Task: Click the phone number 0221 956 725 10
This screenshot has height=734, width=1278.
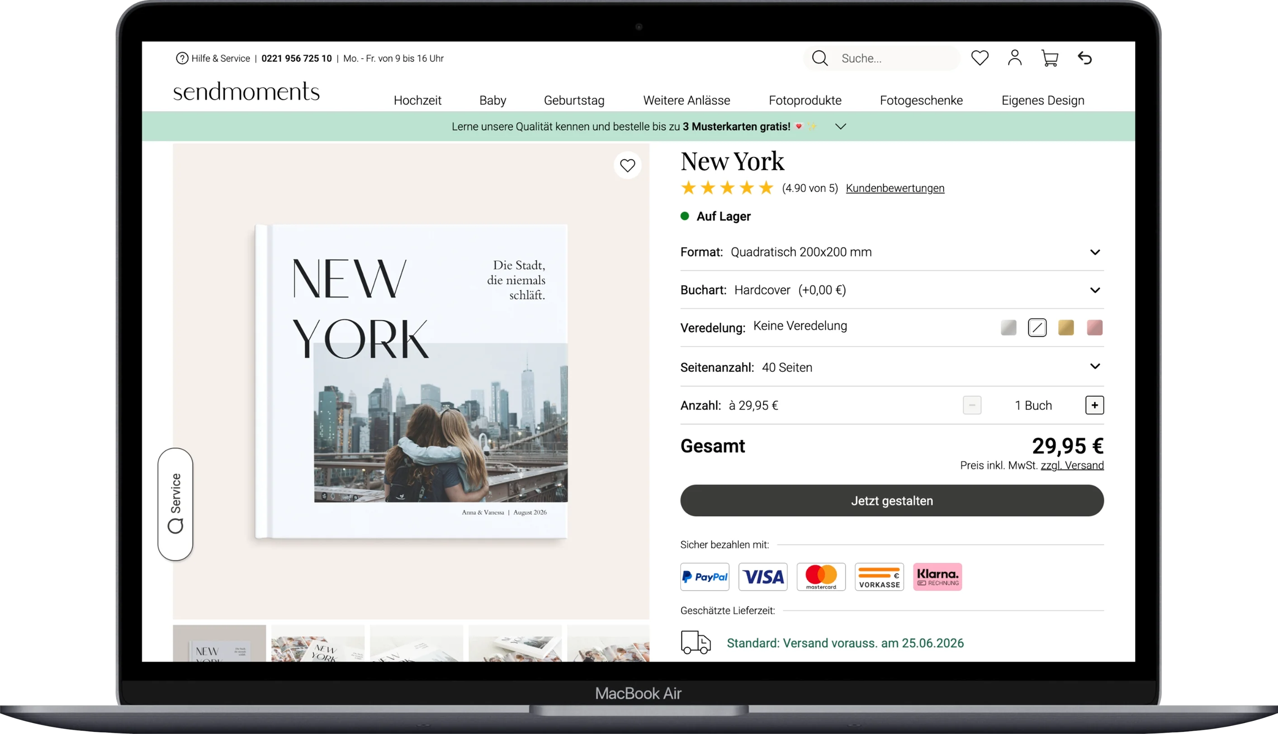Action: click(x=297, y=58)
